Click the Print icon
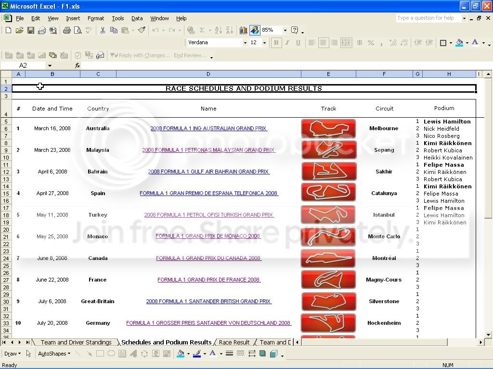This screenshot has height=369, width=493. (66, 30)
